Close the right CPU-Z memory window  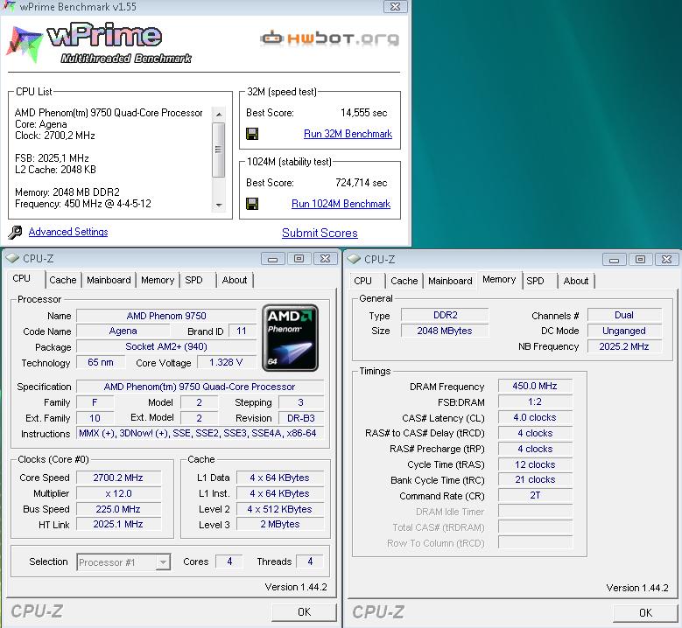coord(666,260)
